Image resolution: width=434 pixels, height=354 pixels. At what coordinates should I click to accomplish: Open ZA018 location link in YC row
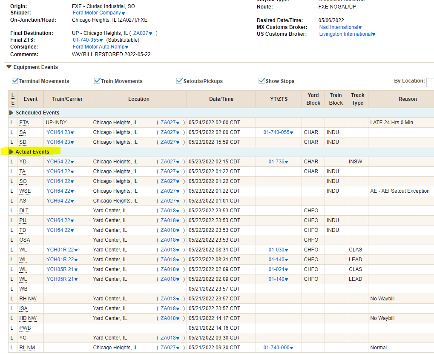170,338
